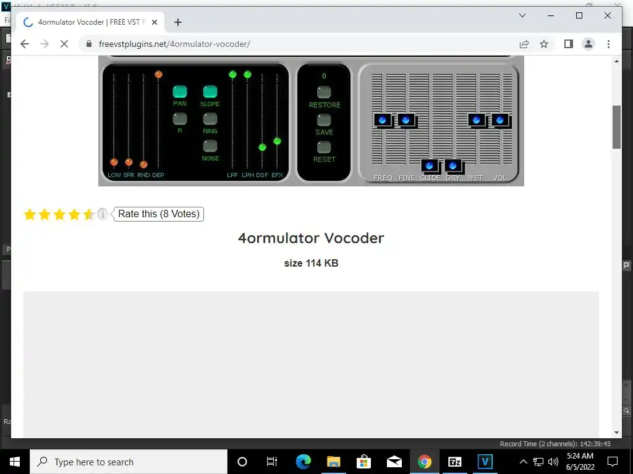
Task: Click Rate this (8 Votes) label
Action: click(159, 214)
